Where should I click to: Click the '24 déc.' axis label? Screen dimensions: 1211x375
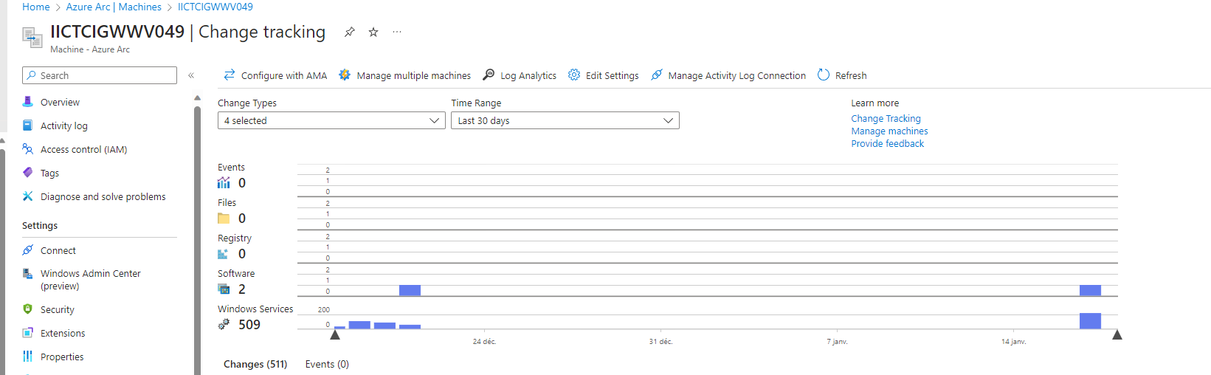[484, 341]
